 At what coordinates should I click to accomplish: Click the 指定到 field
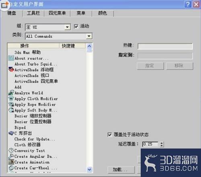(165, 56)
